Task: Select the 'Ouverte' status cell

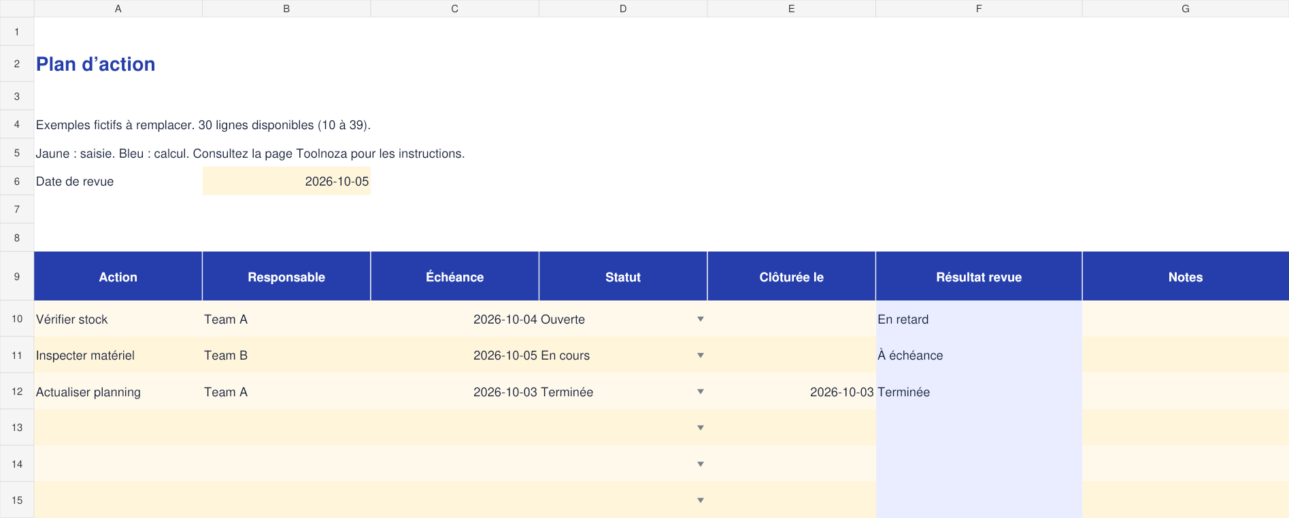Action: (x=623, y=319)
